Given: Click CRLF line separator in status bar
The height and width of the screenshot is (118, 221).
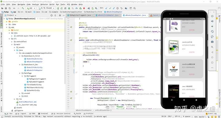Looking at the screenshot, I should pos(169,116).
